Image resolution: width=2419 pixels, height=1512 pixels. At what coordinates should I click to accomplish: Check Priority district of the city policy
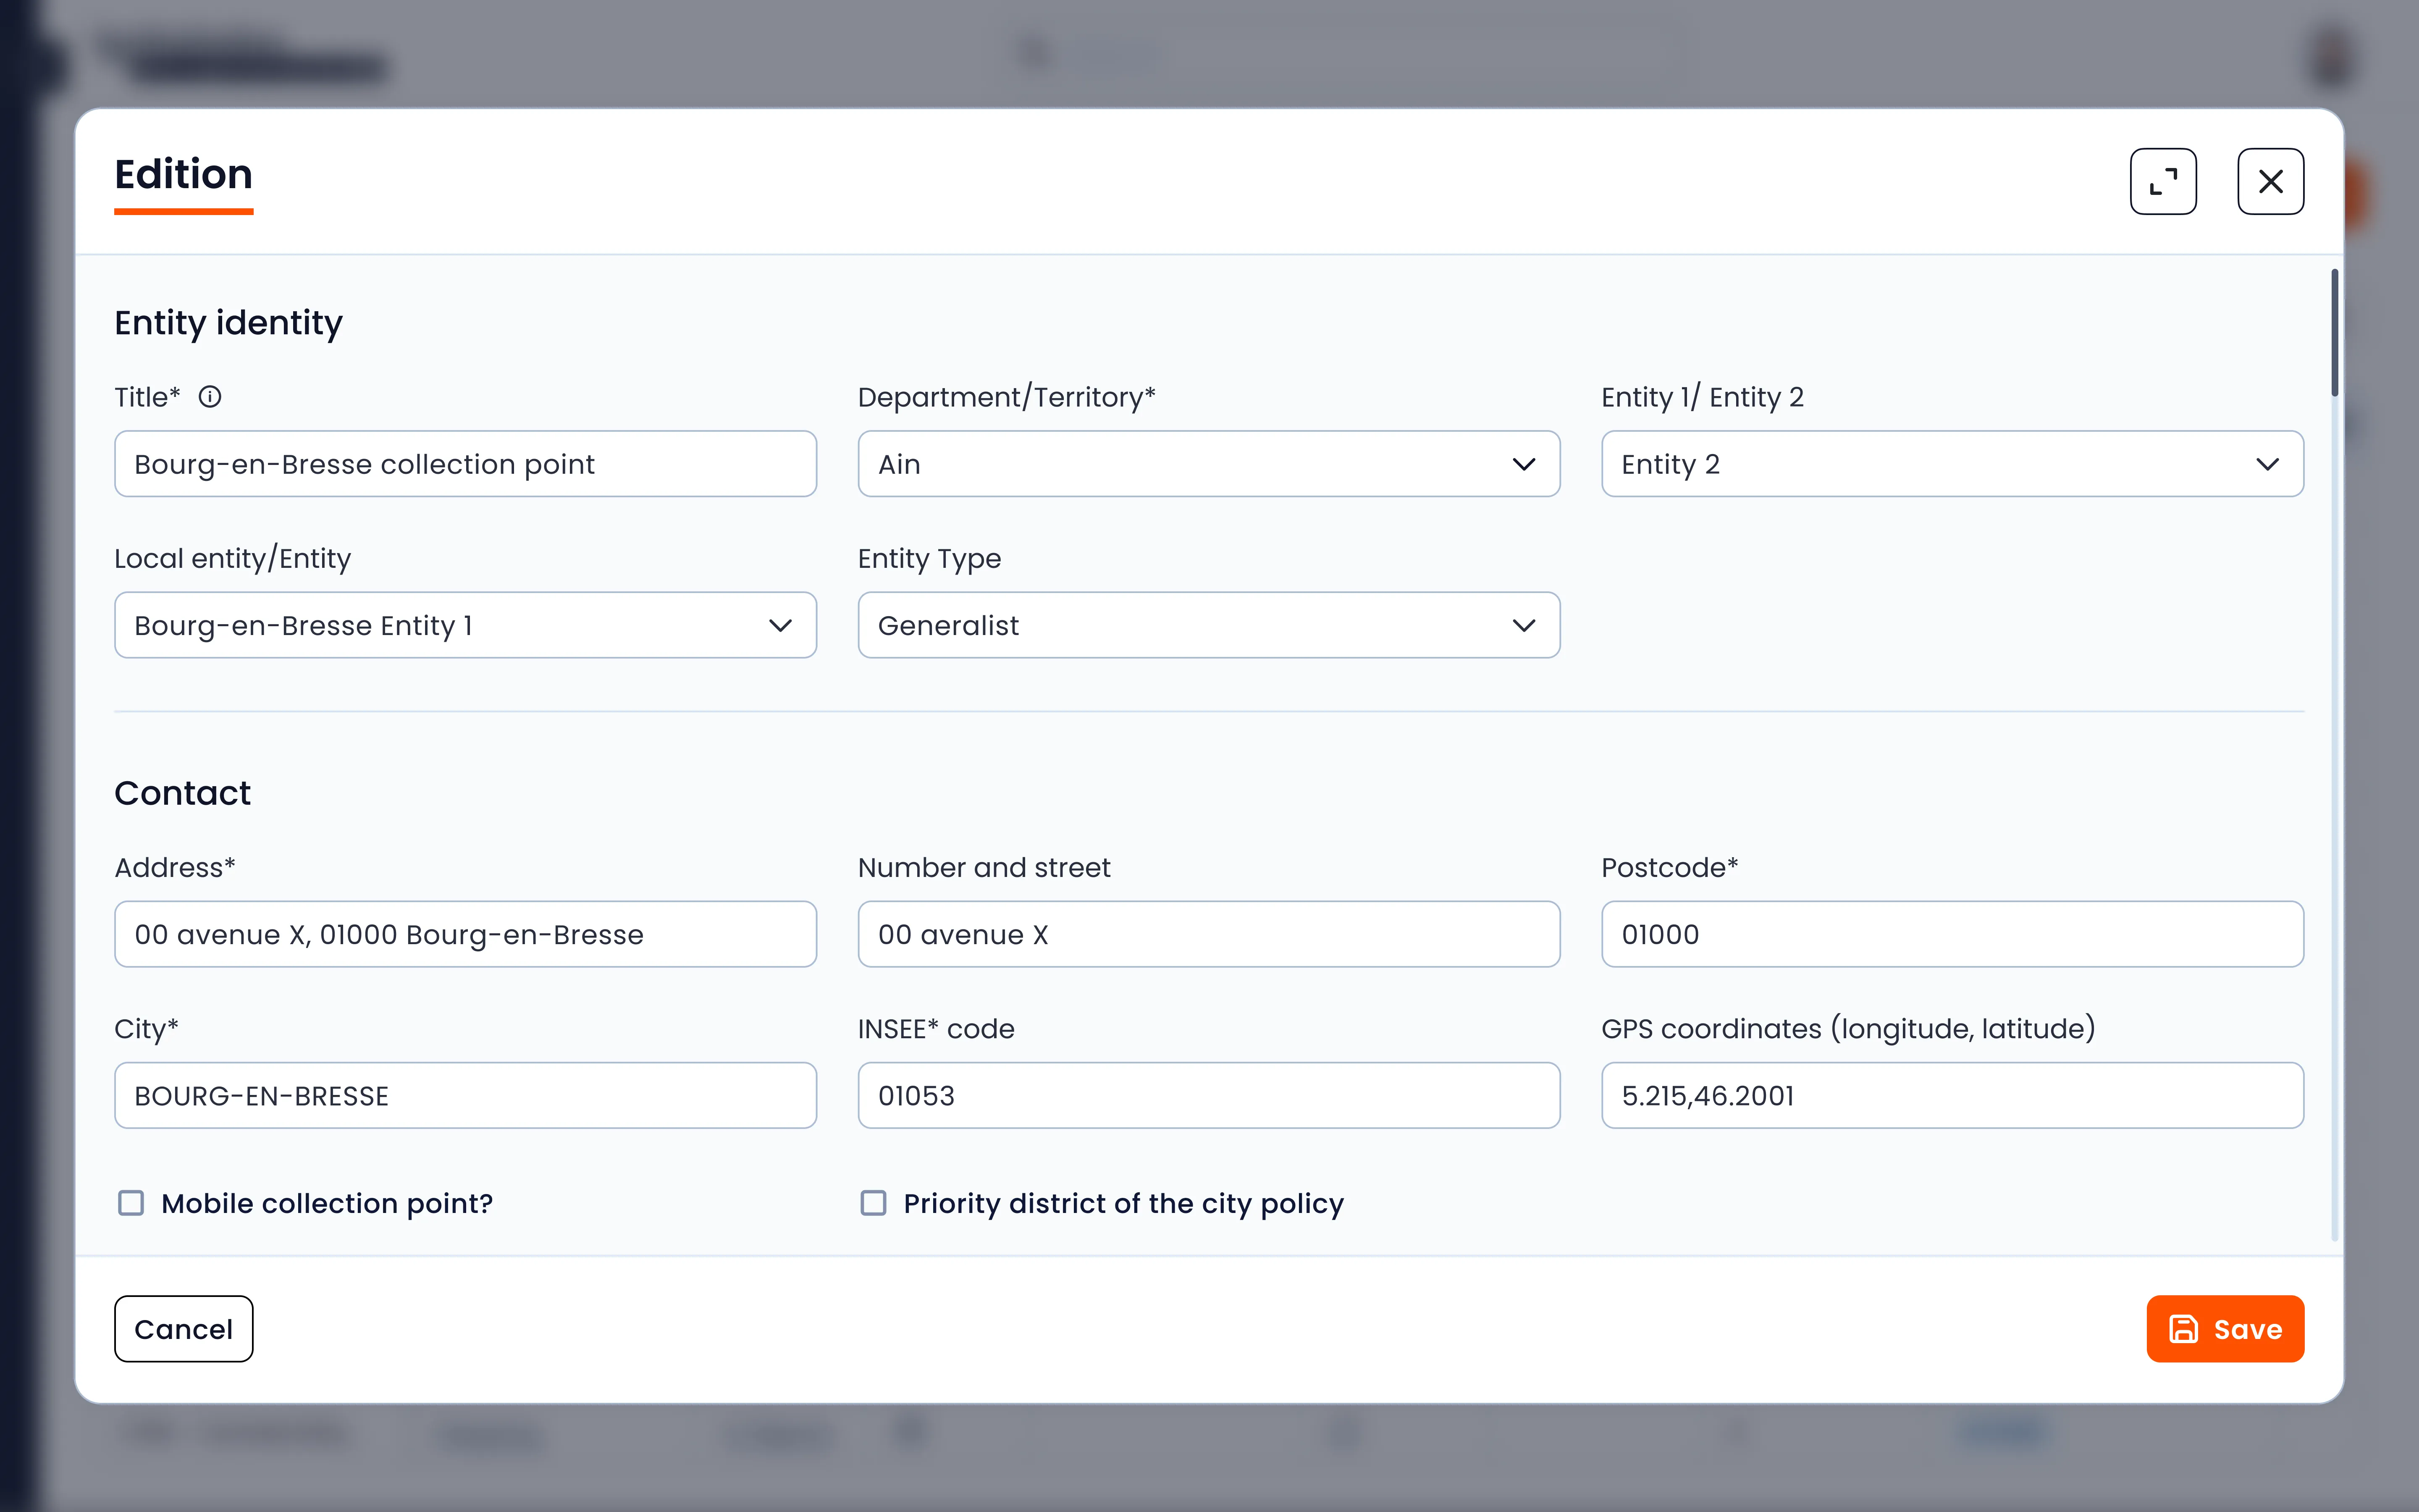(x=874, y=1203)
